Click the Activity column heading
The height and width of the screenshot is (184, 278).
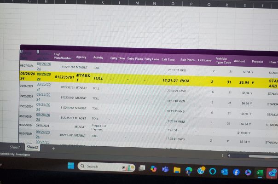pyautogui.click(x=98, y=57)
